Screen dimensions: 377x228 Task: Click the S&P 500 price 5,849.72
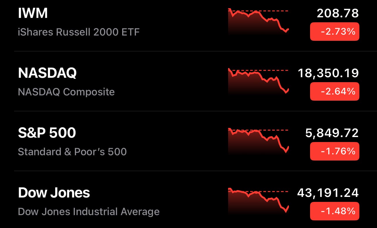332,133
